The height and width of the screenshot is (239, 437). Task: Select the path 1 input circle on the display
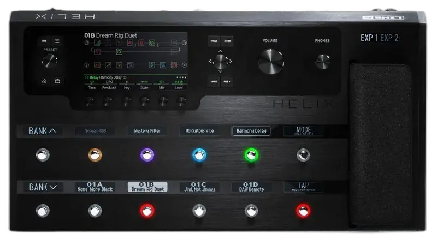pos(87,43)
